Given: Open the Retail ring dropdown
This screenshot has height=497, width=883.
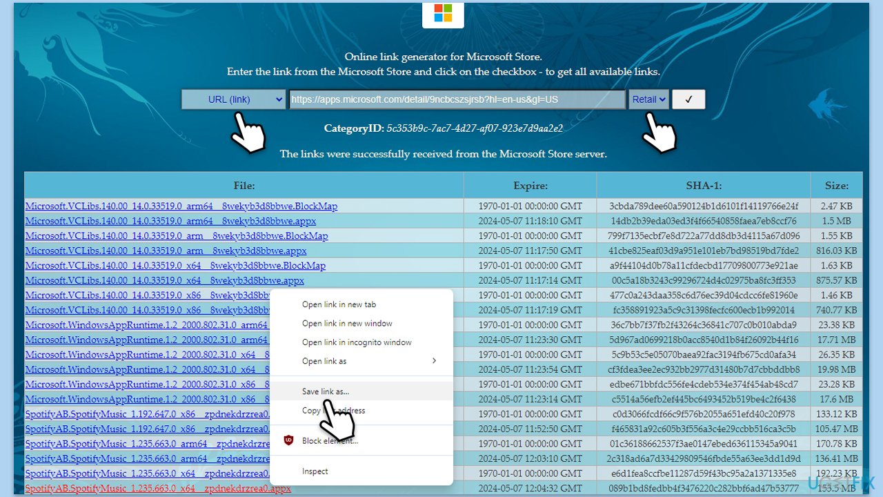Looking at the screenshot, I should point(648,99).
